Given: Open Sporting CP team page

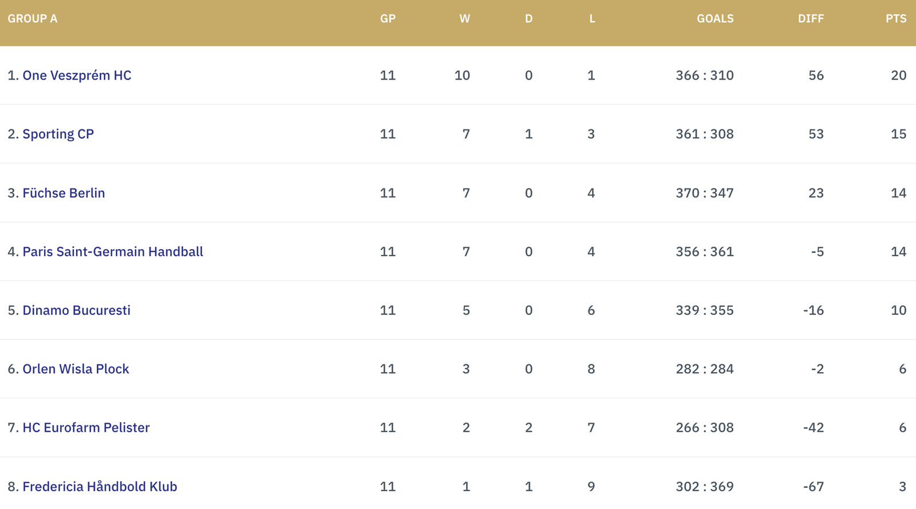Looking at the screenshot, I should click(58, 134).
